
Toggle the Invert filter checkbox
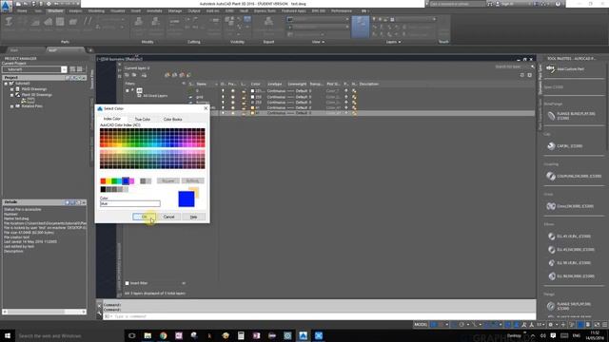point(127,283)
